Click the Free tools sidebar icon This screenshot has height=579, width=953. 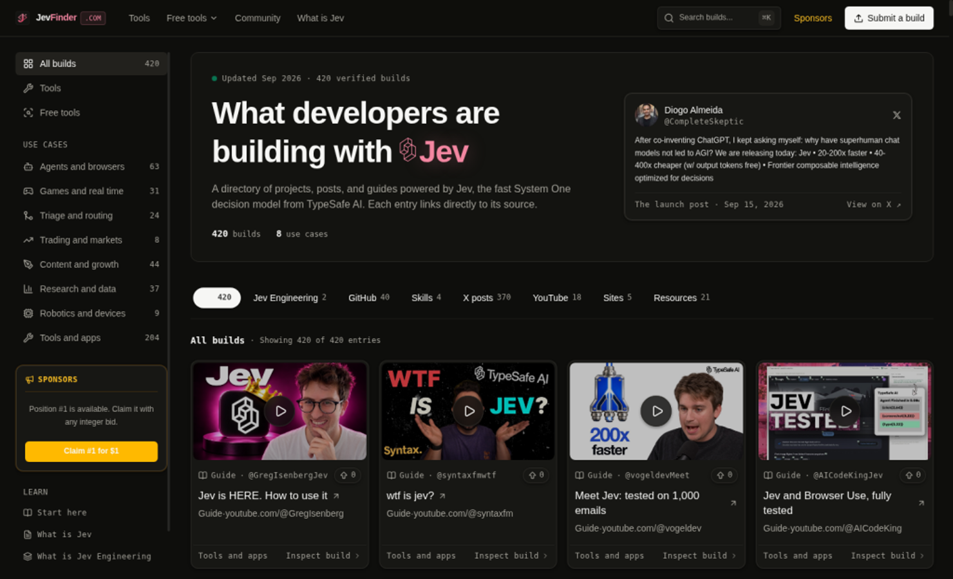28,113
